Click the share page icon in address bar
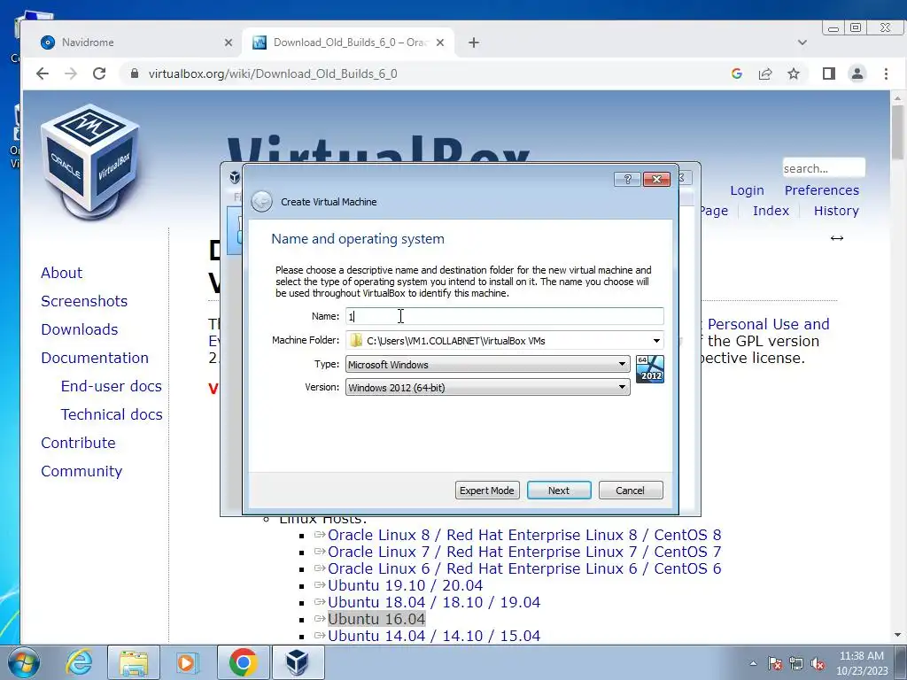Image resolution: width=907 pixels, height=680 pixels. point(765,73)
